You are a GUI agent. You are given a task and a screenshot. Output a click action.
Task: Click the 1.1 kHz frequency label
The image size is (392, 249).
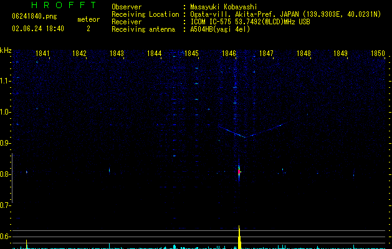point(5,81)
